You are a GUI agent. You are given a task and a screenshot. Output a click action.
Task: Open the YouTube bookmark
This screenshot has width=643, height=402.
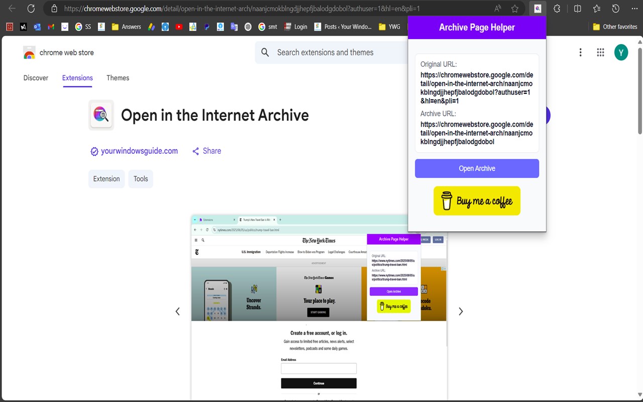point(179,27)
